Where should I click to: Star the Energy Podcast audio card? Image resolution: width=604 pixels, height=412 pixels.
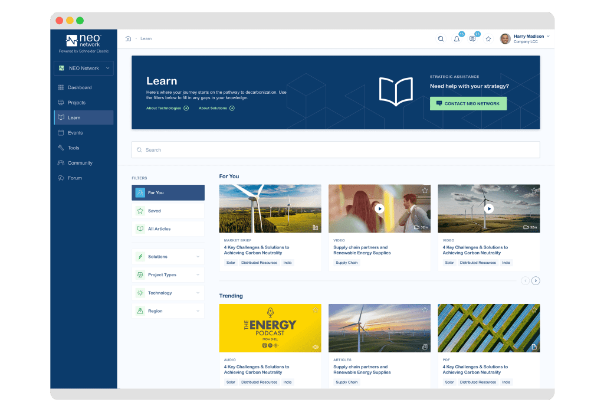316,310
